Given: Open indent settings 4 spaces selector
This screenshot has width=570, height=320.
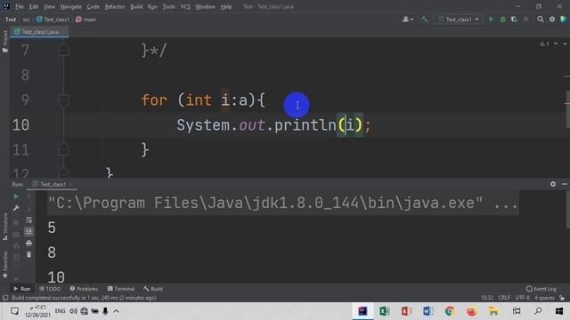Looking at the screenshot, I should (x=544, y=298).
